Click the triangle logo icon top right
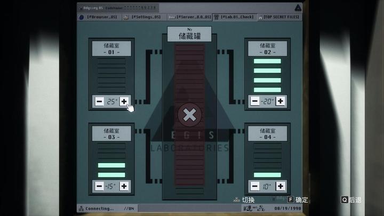The image size is (384, 216). [x=298, y=8]
